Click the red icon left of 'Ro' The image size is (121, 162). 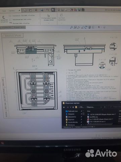72,10
